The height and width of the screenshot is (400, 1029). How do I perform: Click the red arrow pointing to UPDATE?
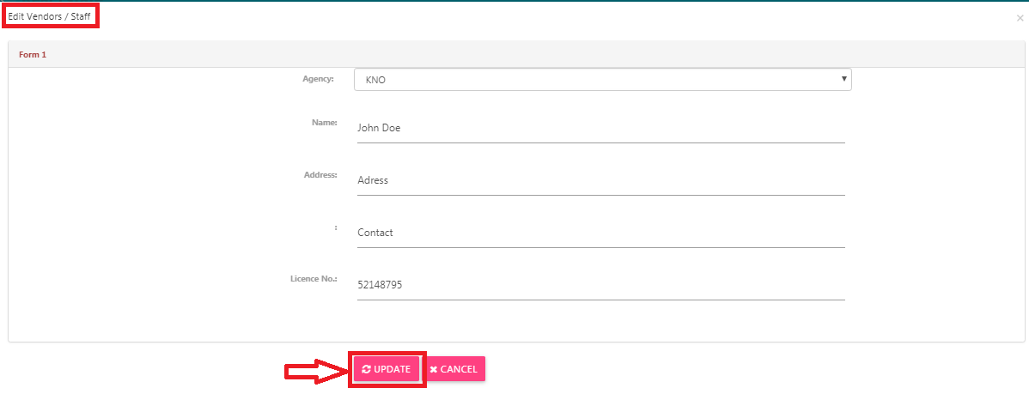(x=316, y=372)
